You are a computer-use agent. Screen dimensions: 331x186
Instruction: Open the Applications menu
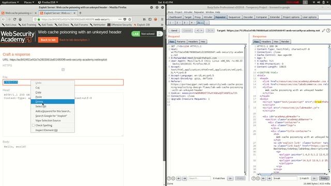click(10, 2)
